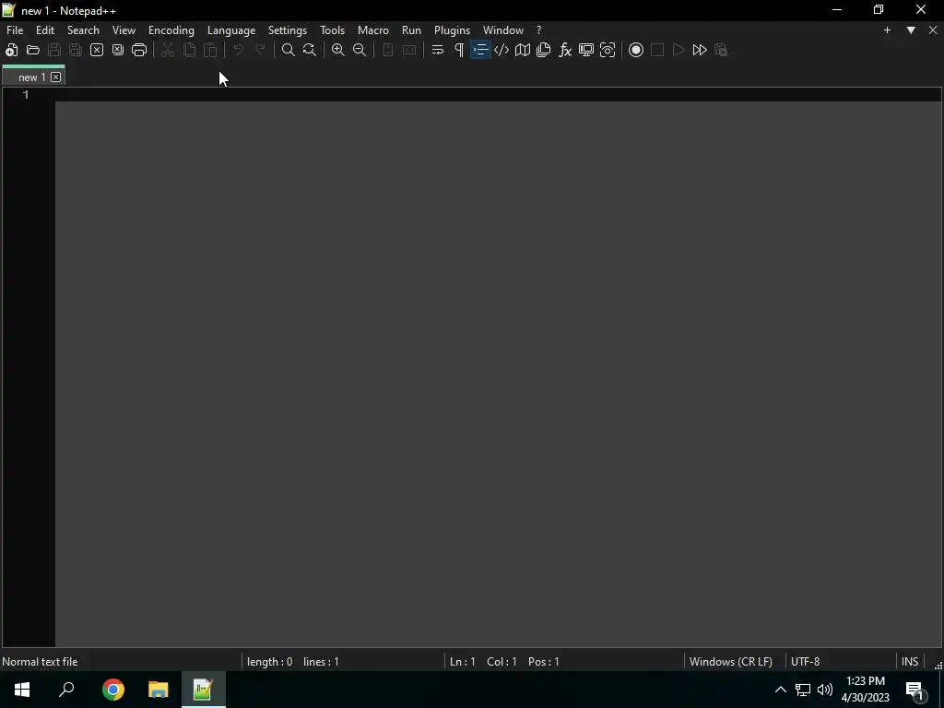Image resolution: width=944 pixels, height=708 pixels.
Task: Zoom out using the minus magnifier
Action: (x=360, y=50)
